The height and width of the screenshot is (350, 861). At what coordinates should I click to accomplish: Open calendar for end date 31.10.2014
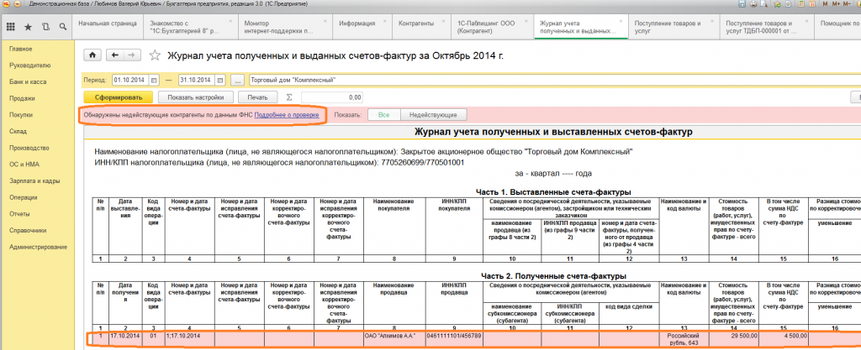pos(221,80)
